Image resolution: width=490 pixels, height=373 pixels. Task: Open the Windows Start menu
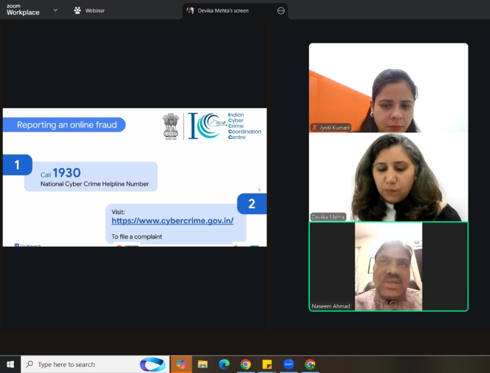(10, 364)
